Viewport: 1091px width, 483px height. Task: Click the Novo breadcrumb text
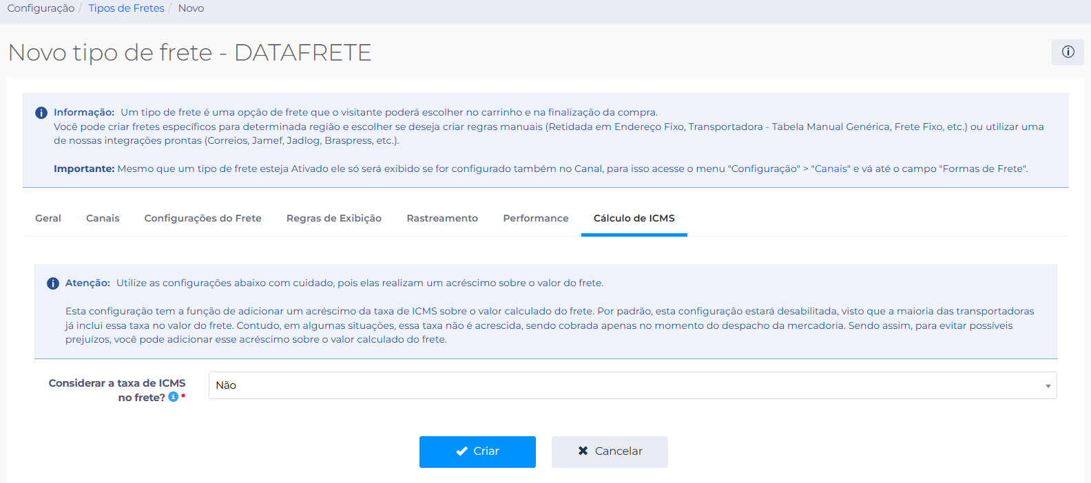191,8
